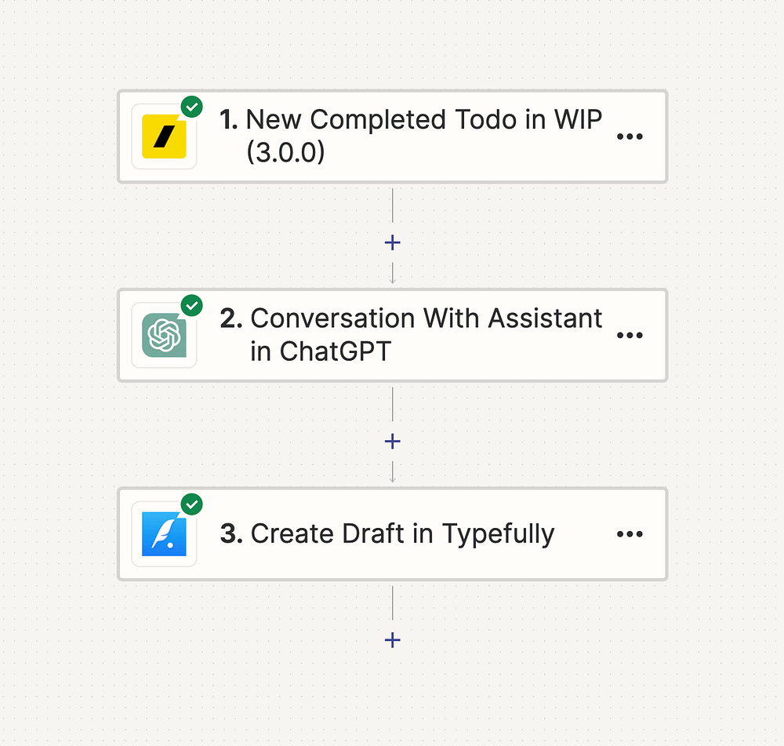Click the yellow WIP app icon
This screenshot has width=784, height=746.
click(x=164, y=136)
